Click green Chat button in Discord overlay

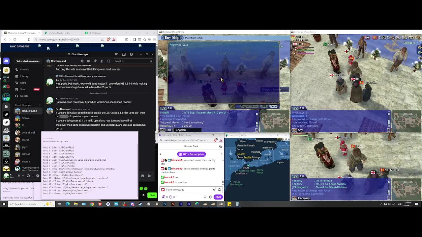tap(152, 195)
